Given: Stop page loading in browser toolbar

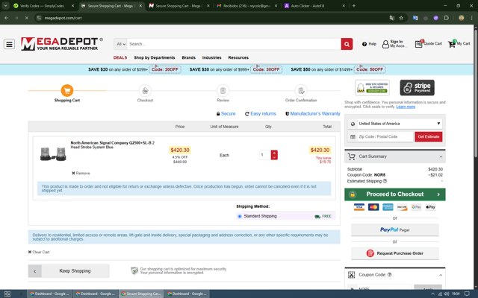Looking at the screenshot, I should (27, 18).
